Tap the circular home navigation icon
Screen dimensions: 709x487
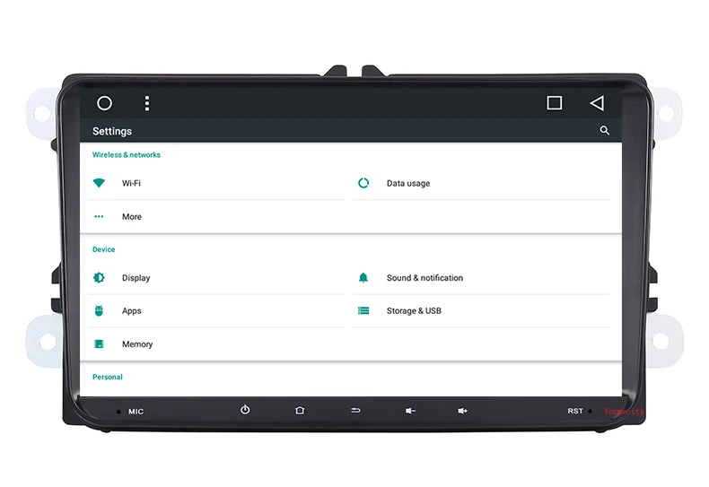click(x=104, y=103)
